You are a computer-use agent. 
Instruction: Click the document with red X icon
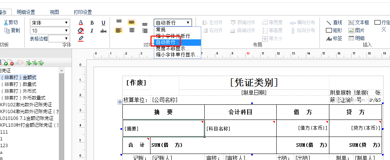11,63
